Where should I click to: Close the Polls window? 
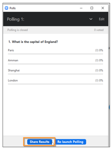tap(103, 8)
